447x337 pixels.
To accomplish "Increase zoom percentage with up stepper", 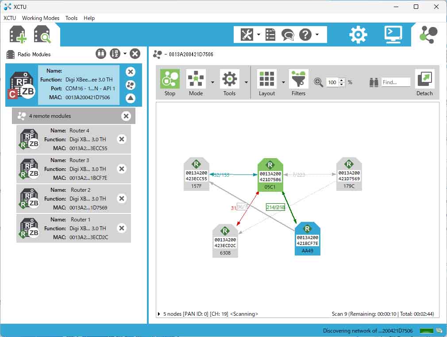I will pos(341,80).
